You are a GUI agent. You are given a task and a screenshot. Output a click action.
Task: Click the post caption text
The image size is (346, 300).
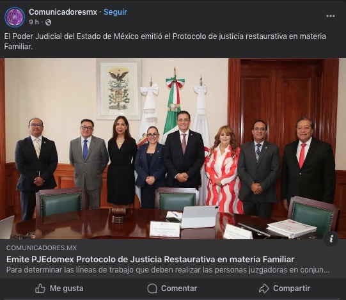click(x=165, y=42)
